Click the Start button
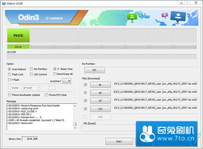 (119, 141)
